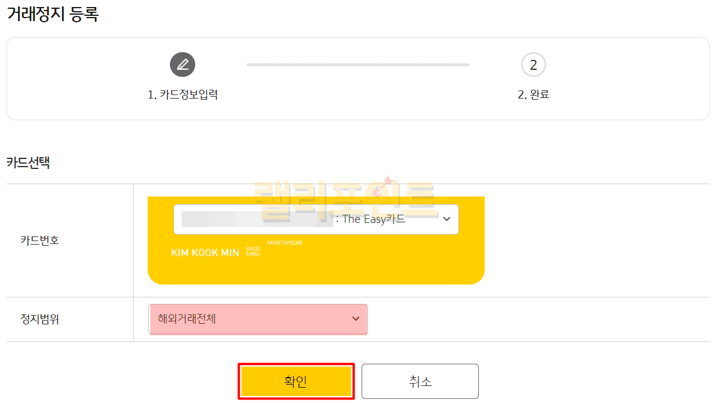Click the chevron arrow of 정지범위 dropdown
The image size is (715, 403).
tap(356, 319)
